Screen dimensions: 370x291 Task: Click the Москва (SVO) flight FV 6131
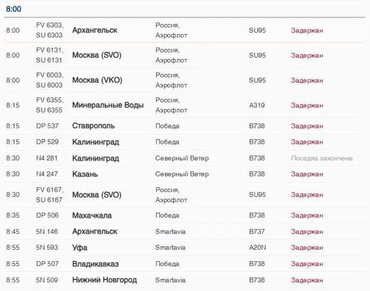tap(185, 55)
